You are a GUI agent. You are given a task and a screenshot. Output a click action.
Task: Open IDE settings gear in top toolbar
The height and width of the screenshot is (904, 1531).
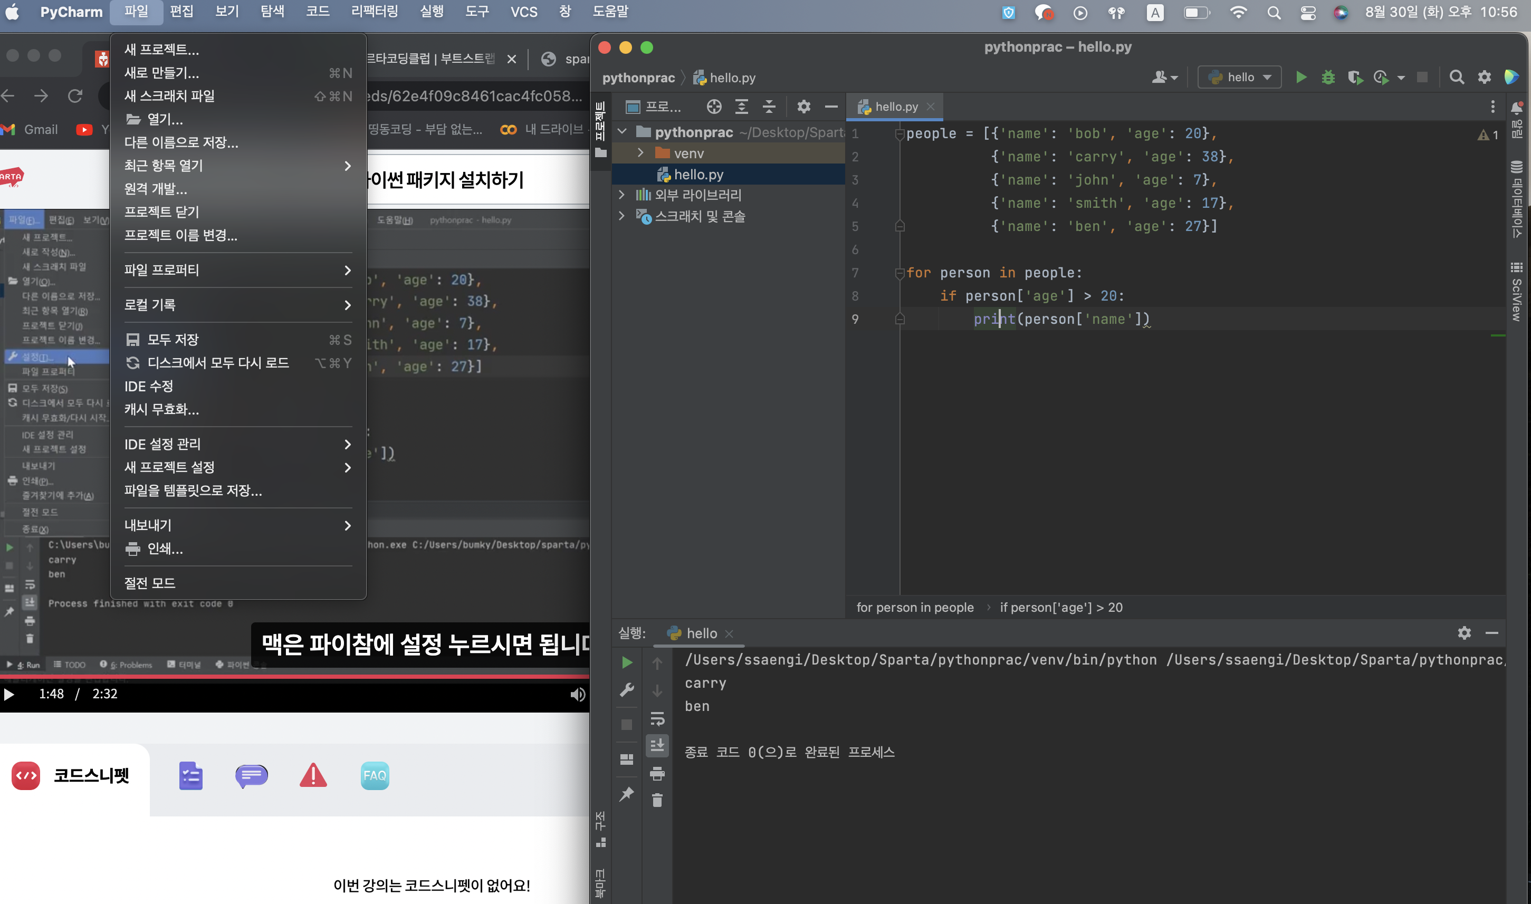click(x=1485, y=78)
